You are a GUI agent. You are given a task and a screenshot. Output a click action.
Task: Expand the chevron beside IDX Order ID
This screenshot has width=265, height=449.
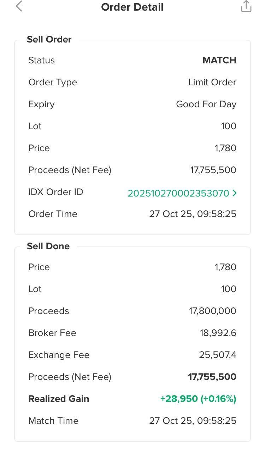coord(235,193)
